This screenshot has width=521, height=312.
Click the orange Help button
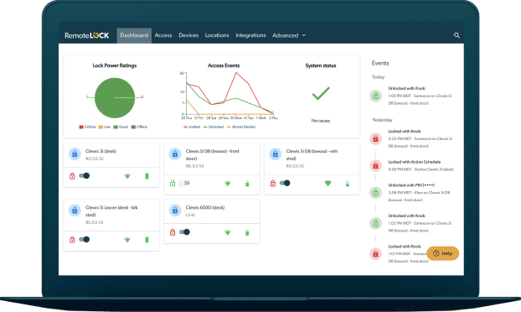tap(442, 253)
